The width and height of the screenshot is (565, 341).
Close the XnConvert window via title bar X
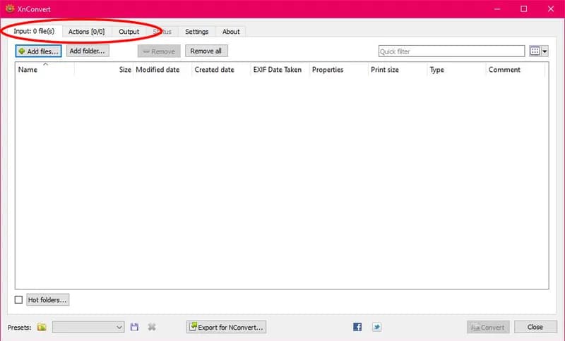click(x=551, y=9)
